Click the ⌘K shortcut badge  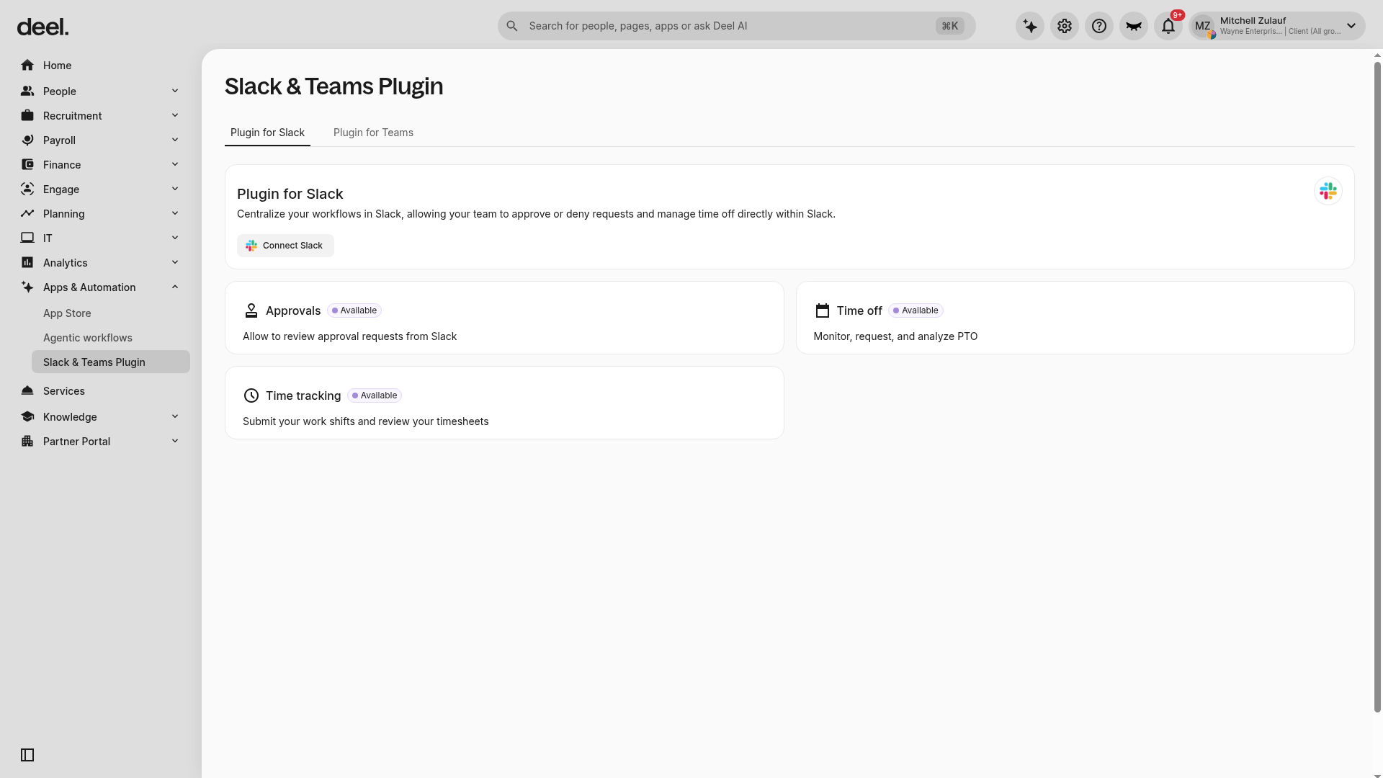point(950,26)
